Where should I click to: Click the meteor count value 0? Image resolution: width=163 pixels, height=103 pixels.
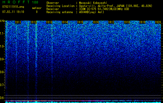37,12
